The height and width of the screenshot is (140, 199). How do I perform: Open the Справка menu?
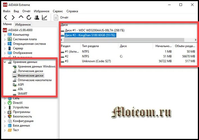(x=72, y=11)
